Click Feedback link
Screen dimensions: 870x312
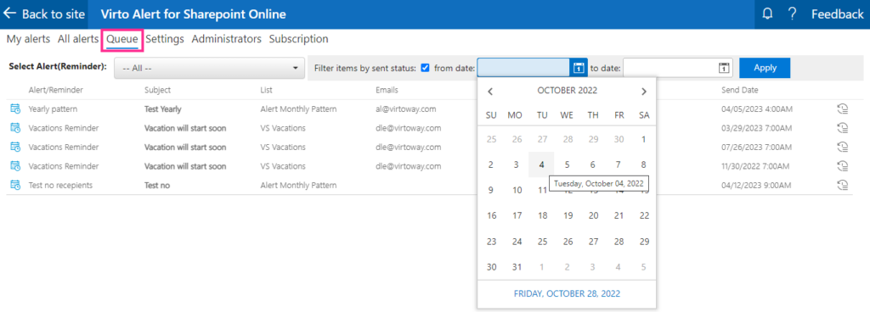837,14
